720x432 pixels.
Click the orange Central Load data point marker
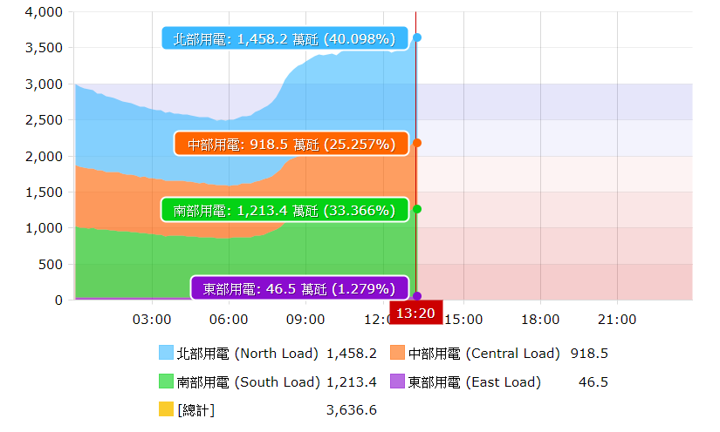click(417, 143)
